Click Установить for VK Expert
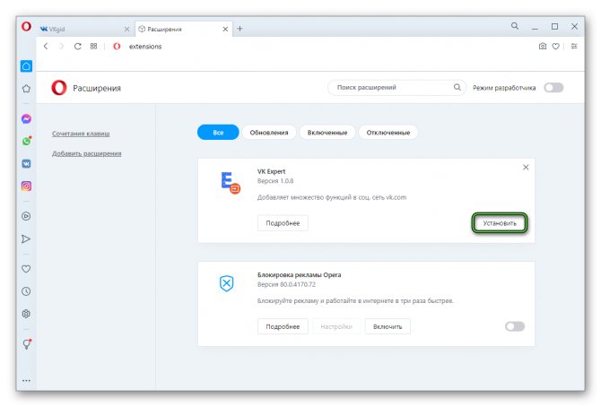Screen dimensions: 601x407 [500, 223]
